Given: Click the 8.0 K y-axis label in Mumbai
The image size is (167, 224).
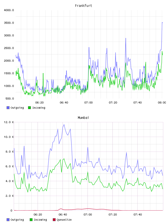Looking at the screenshot, I should [x=10, y=152].
